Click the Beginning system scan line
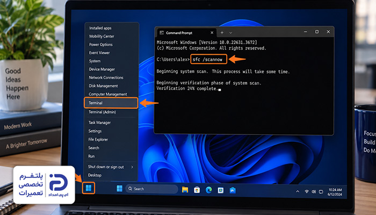 pyautogui.click(x=223, y=71)
